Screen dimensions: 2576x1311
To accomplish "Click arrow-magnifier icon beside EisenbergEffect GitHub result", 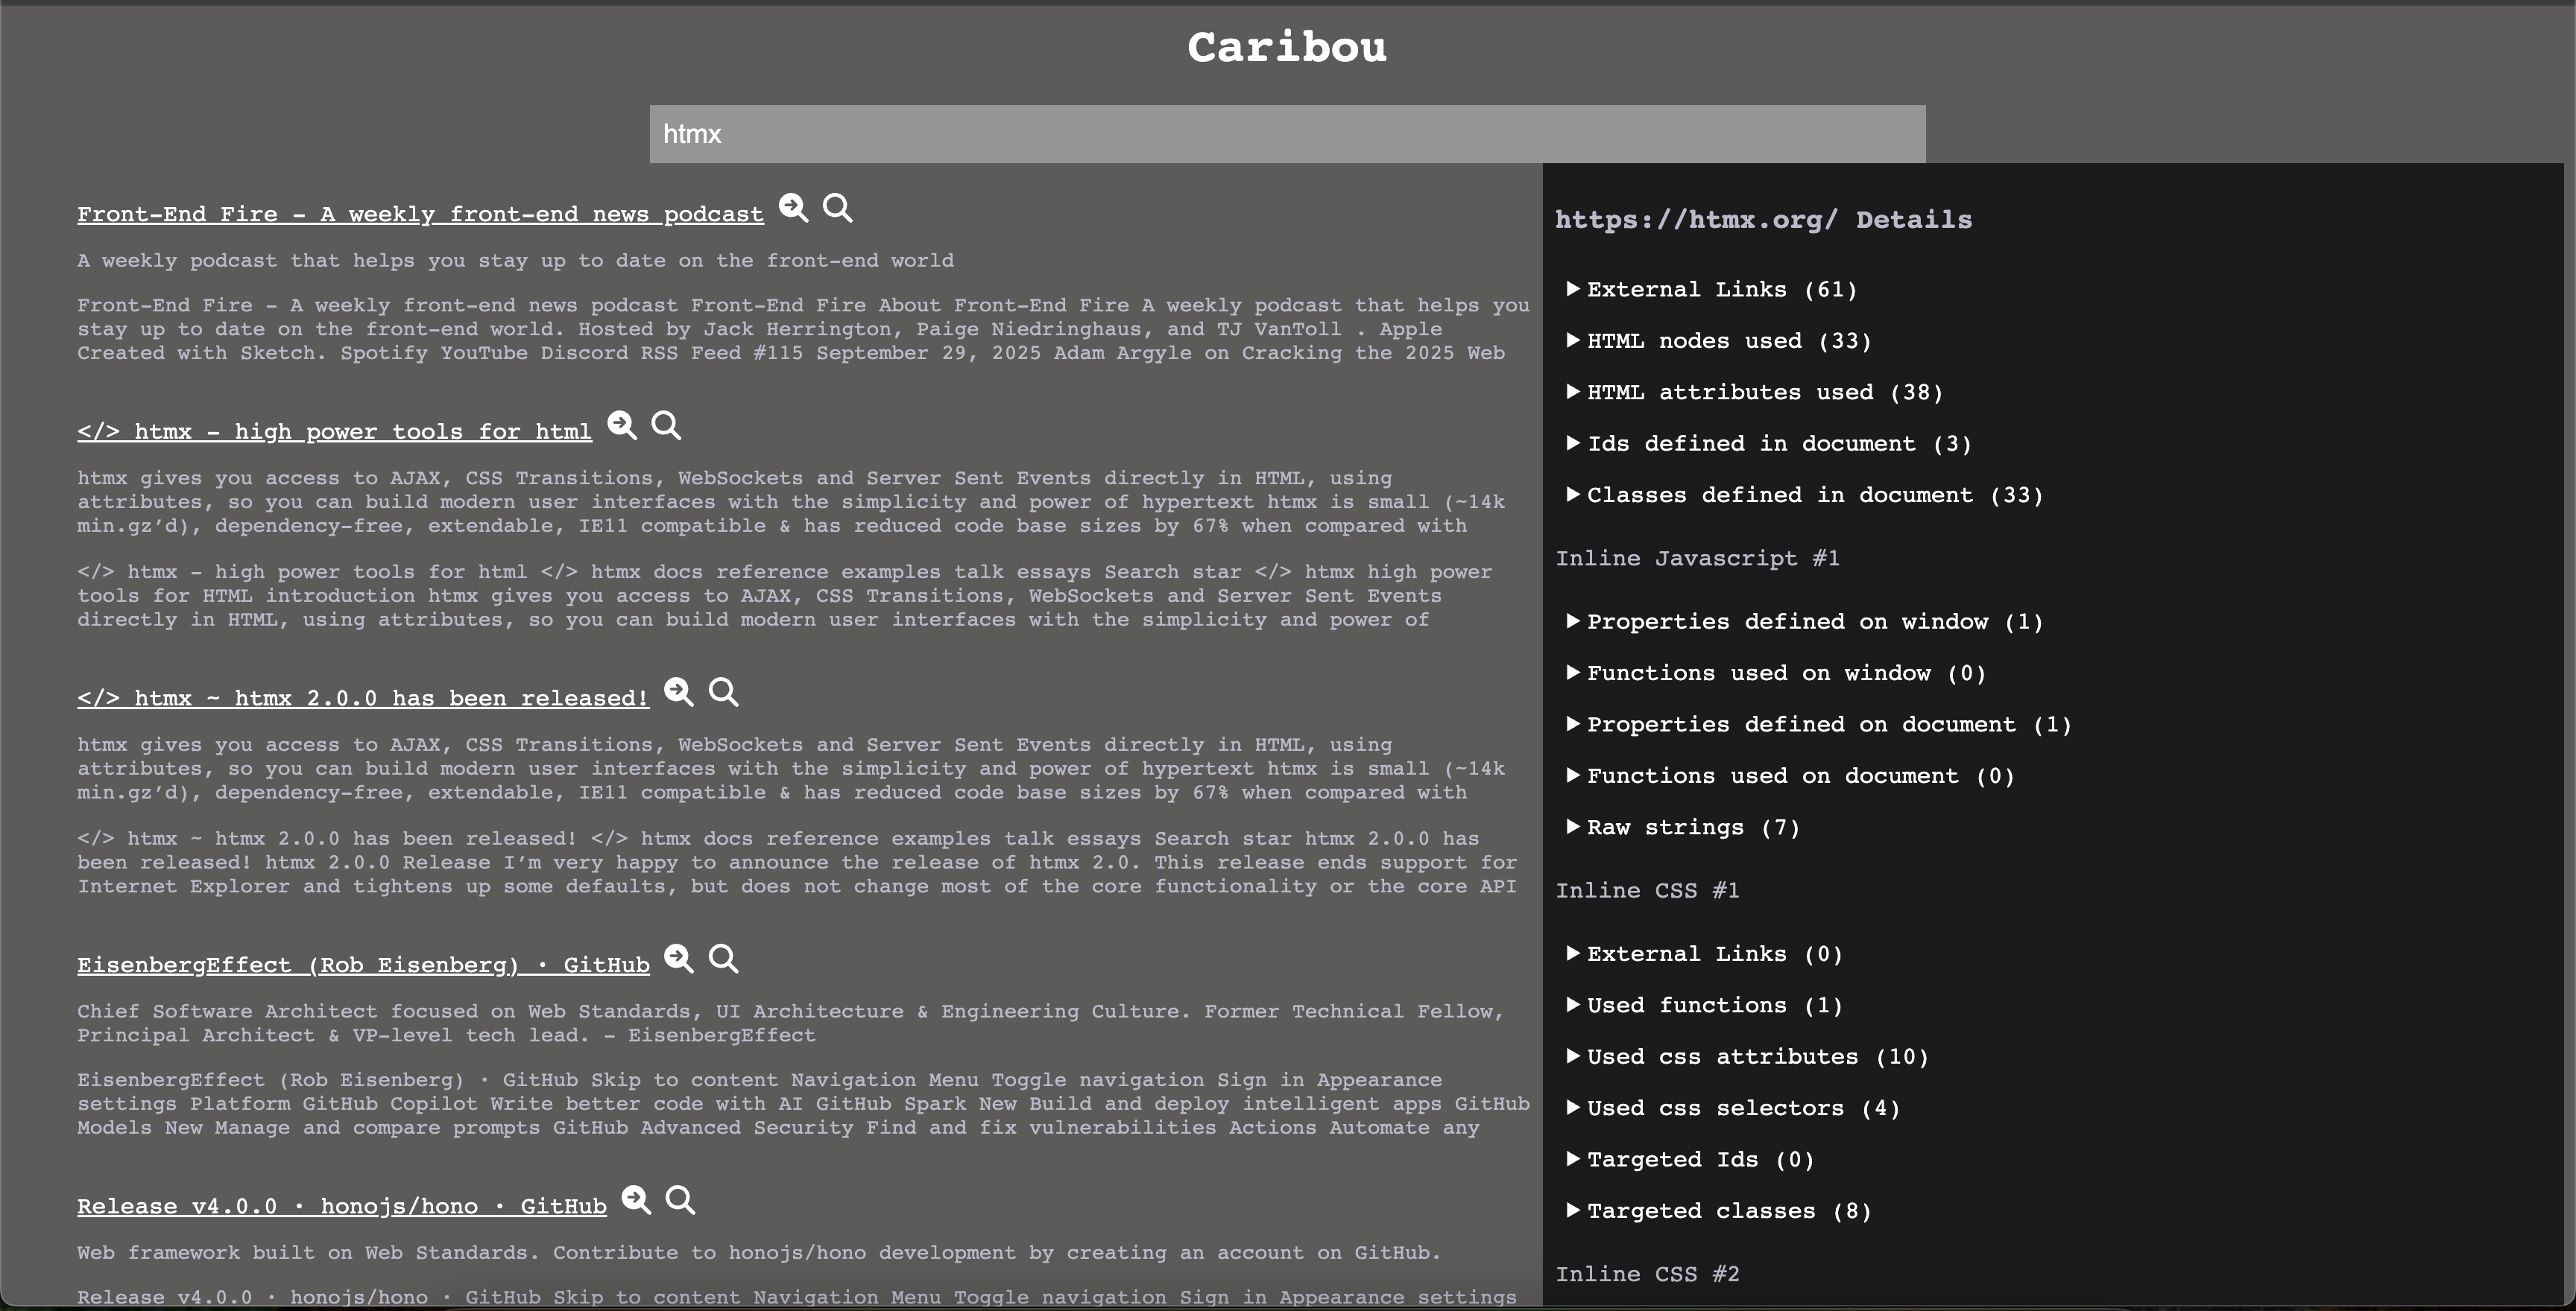I will 679,959.
